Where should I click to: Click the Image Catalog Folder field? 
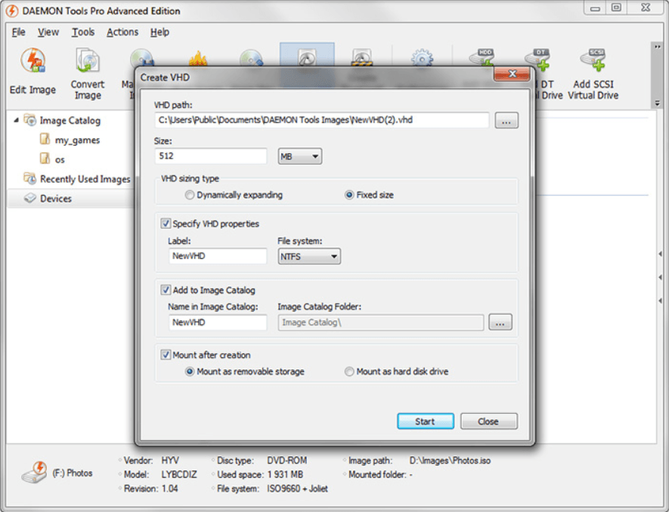pos(380,322)
